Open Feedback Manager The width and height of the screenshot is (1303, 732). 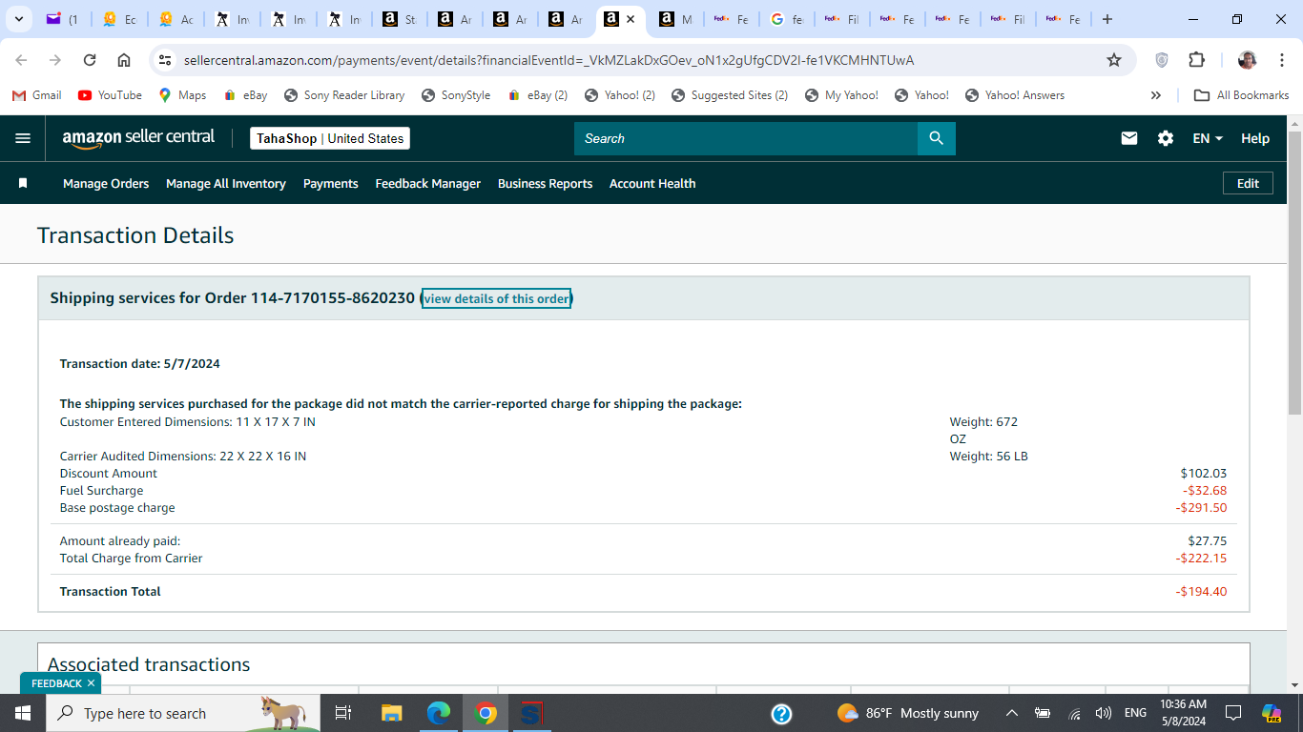pos(427,183)
